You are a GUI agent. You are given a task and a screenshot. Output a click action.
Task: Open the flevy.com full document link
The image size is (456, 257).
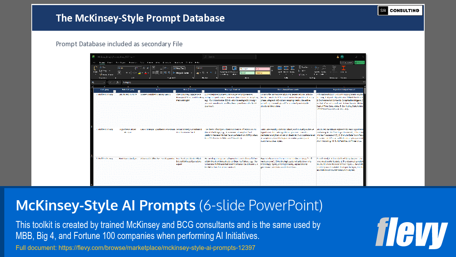point(157,248)
